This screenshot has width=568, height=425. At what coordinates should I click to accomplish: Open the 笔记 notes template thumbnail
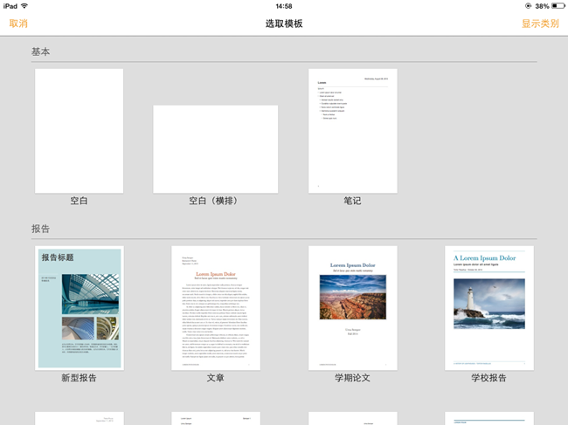coord(352,131)
